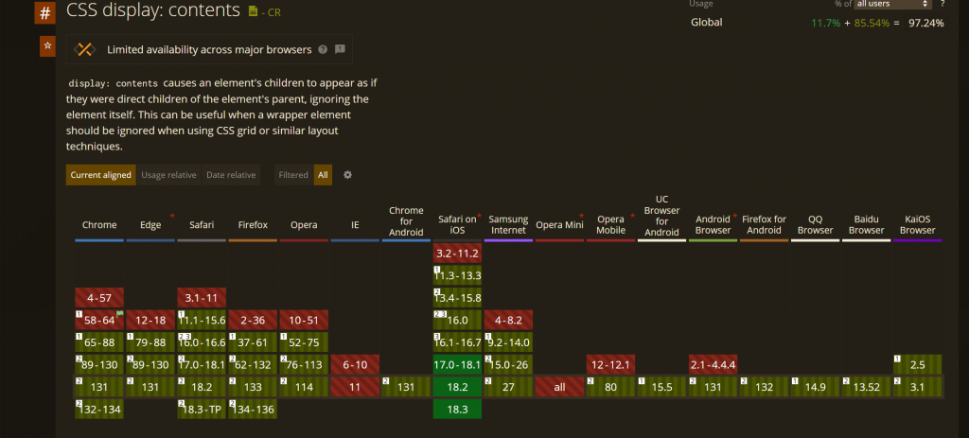The width and height of the screenshot is (969, 438).
Task: Select QQ Browser 14.9 cell
Action: click(x=815, y=387)
